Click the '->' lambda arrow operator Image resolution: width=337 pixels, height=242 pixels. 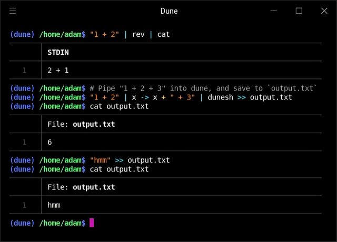(x=145, y=97)
